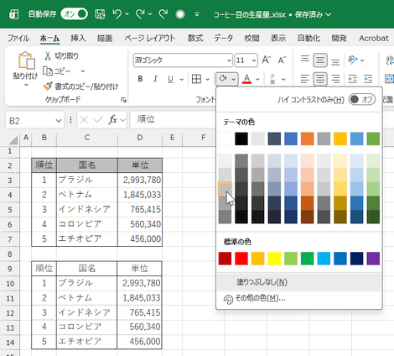
Task: Click the red Font Color A icon
Action: pyautogui.click(x=246, y=79)
